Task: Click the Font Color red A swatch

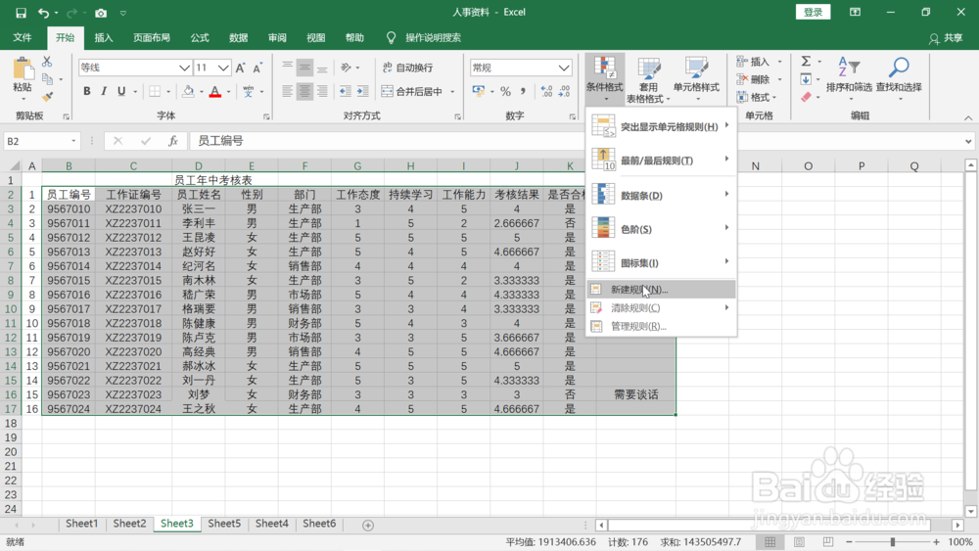Action: pyautogui.click(x=215, y=92)
